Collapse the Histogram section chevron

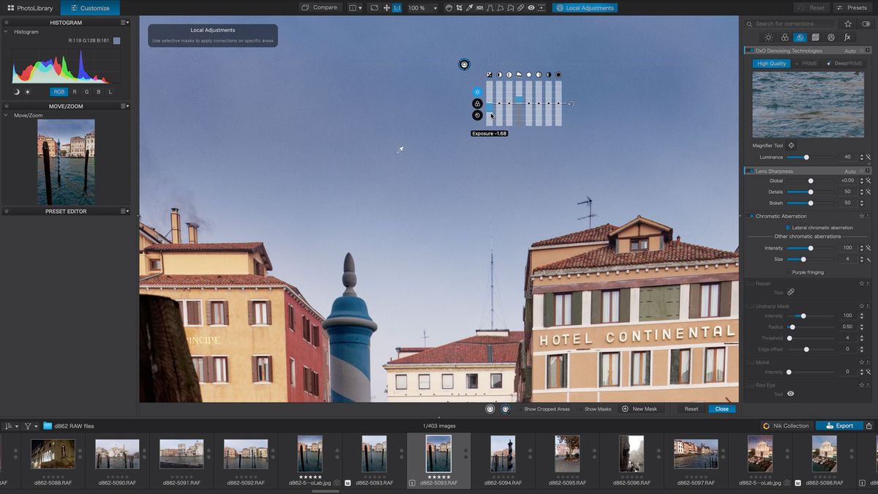point(7,32)
